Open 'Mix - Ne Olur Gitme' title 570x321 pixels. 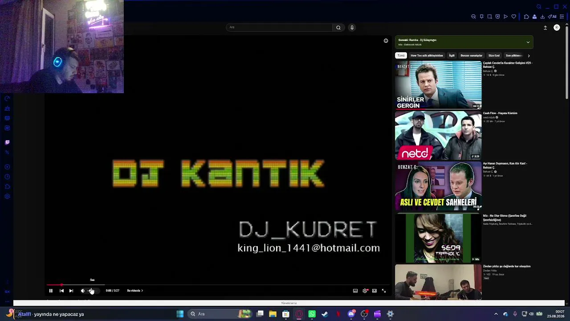(x=505, y=218)
